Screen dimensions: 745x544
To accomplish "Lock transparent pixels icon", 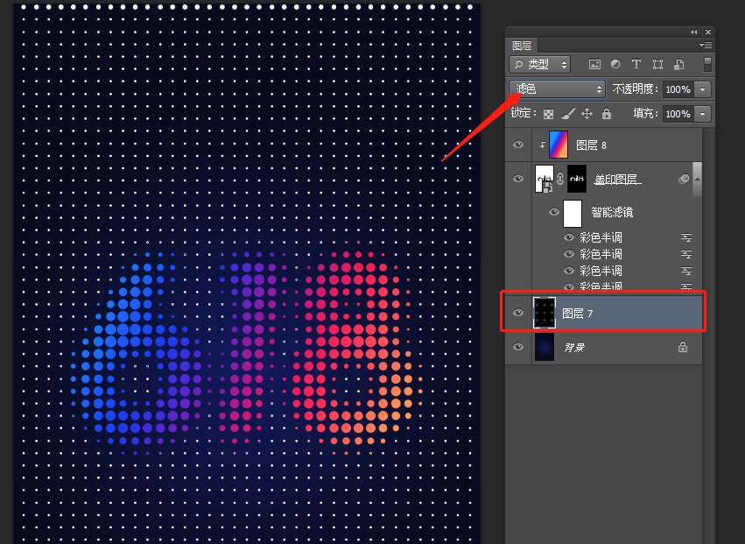I will pyautogui.click(x=548, y=114).
